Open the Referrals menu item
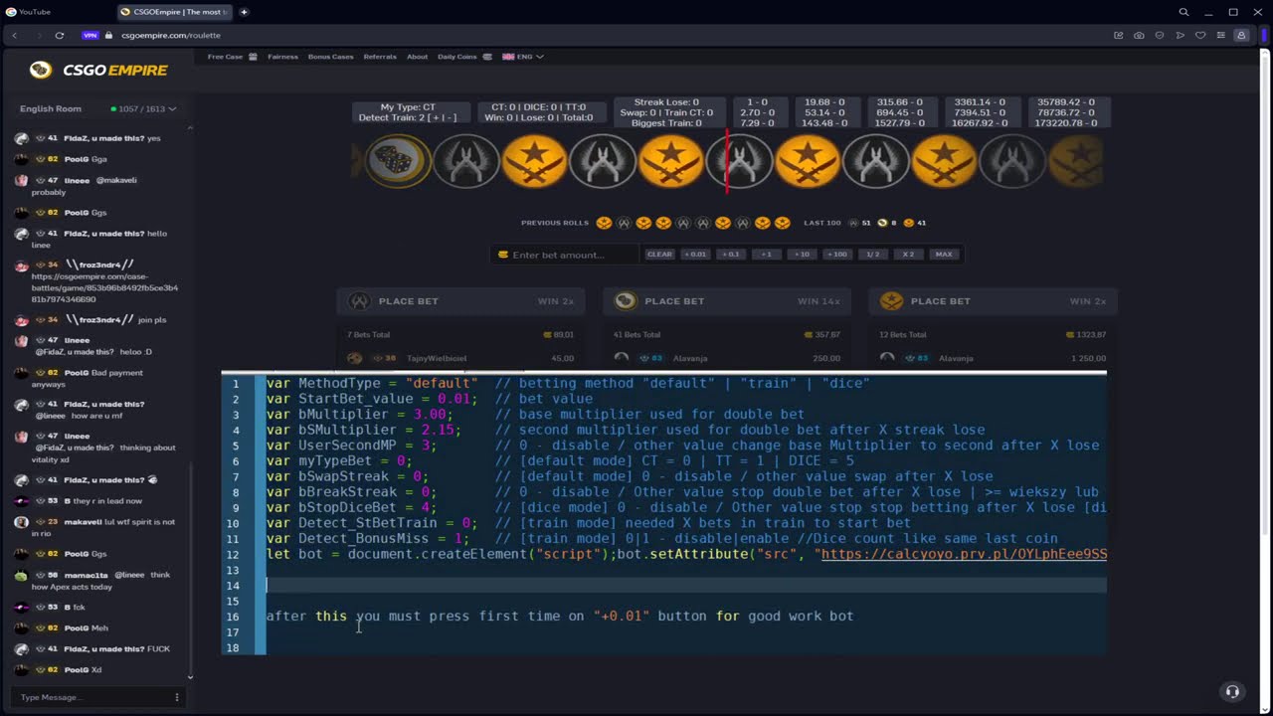Screen dimensions: 1273x716 point(380,57)
